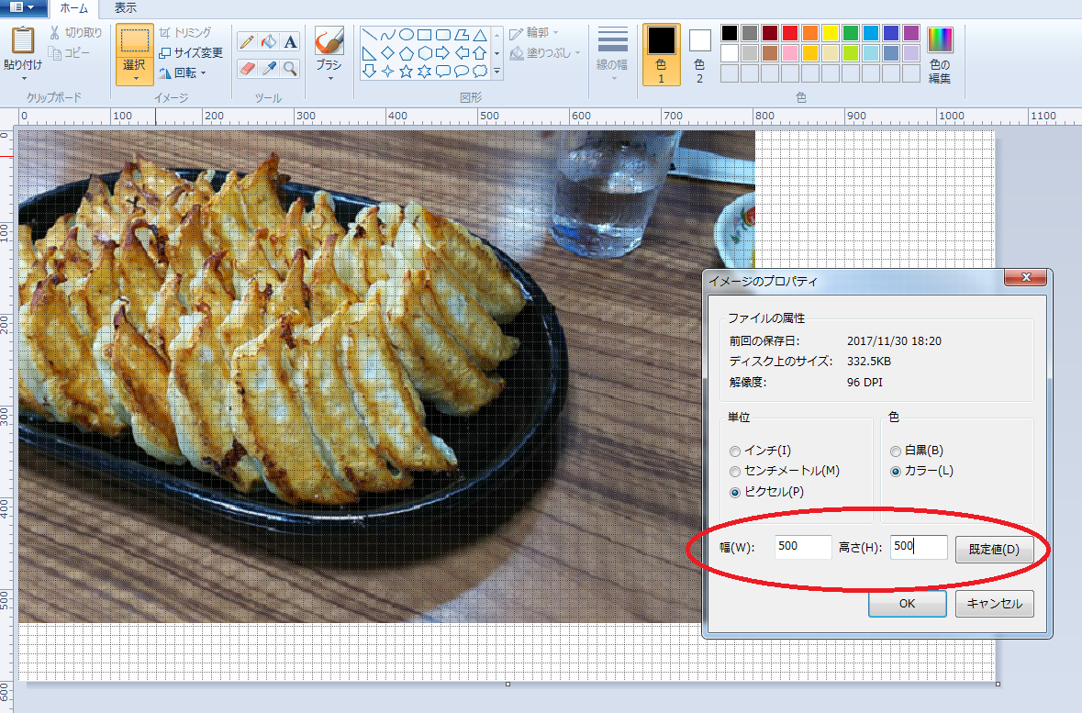Choose the Right arrow shape
The width and height of the screenshot is (1082, 713).
click(x=443, y=53)
